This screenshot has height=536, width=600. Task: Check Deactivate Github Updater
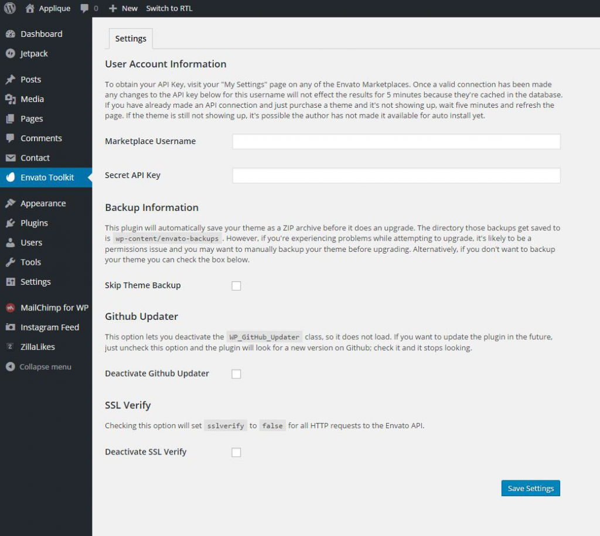236,374
